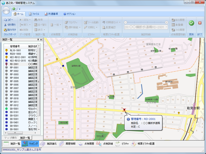
Task: Close the 施設一覧 side panel
Action: (41, 39)
